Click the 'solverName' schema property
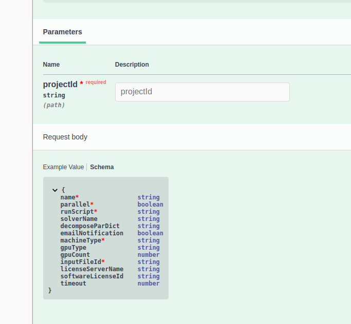 [79, 219]
